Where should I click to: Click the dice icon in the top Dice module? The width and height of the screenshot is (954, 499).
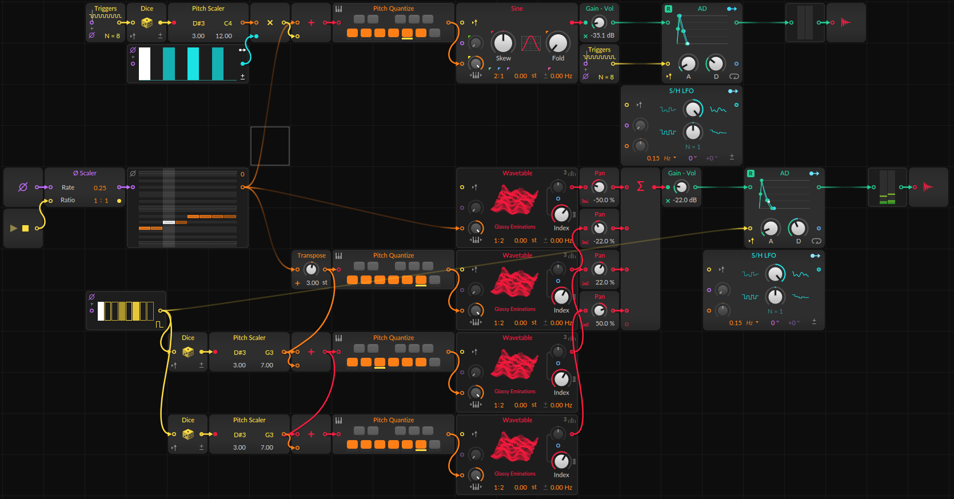click(147, 23)
